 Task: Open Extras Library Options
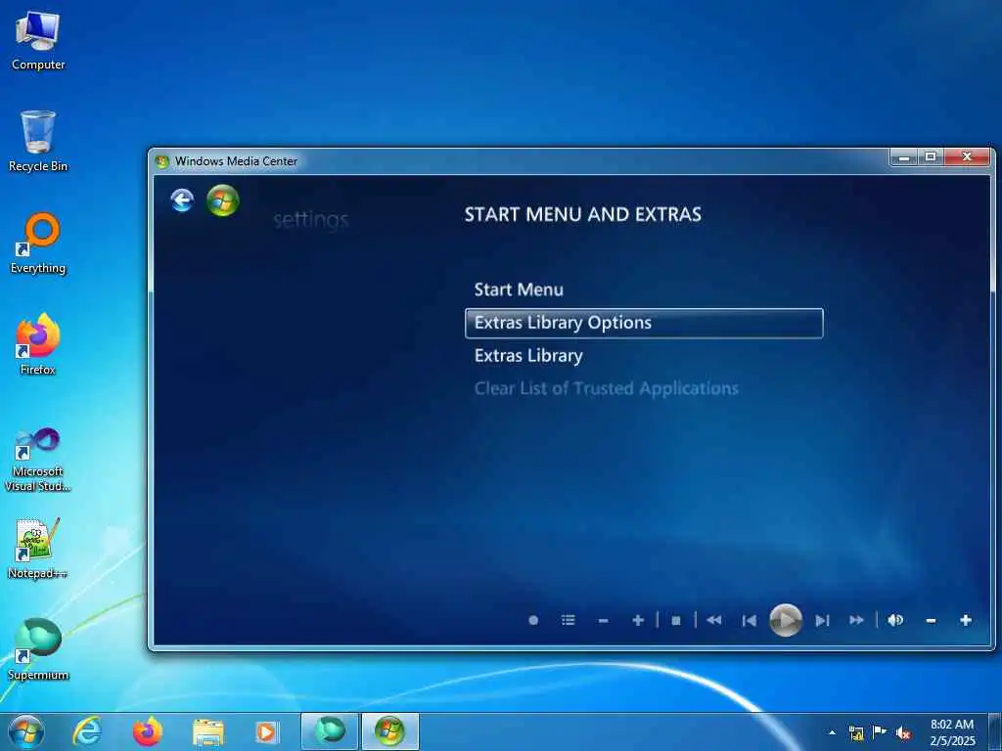[x=644, y=323]
